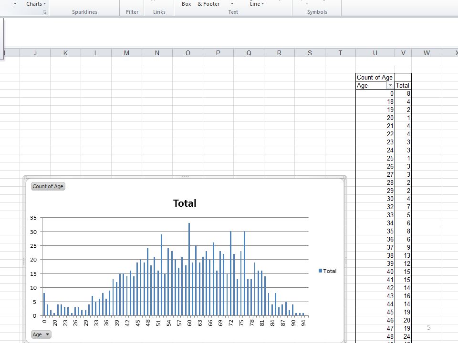Select column J header
This screenshot has height=343, width=458.
click(x=35, y=53)
